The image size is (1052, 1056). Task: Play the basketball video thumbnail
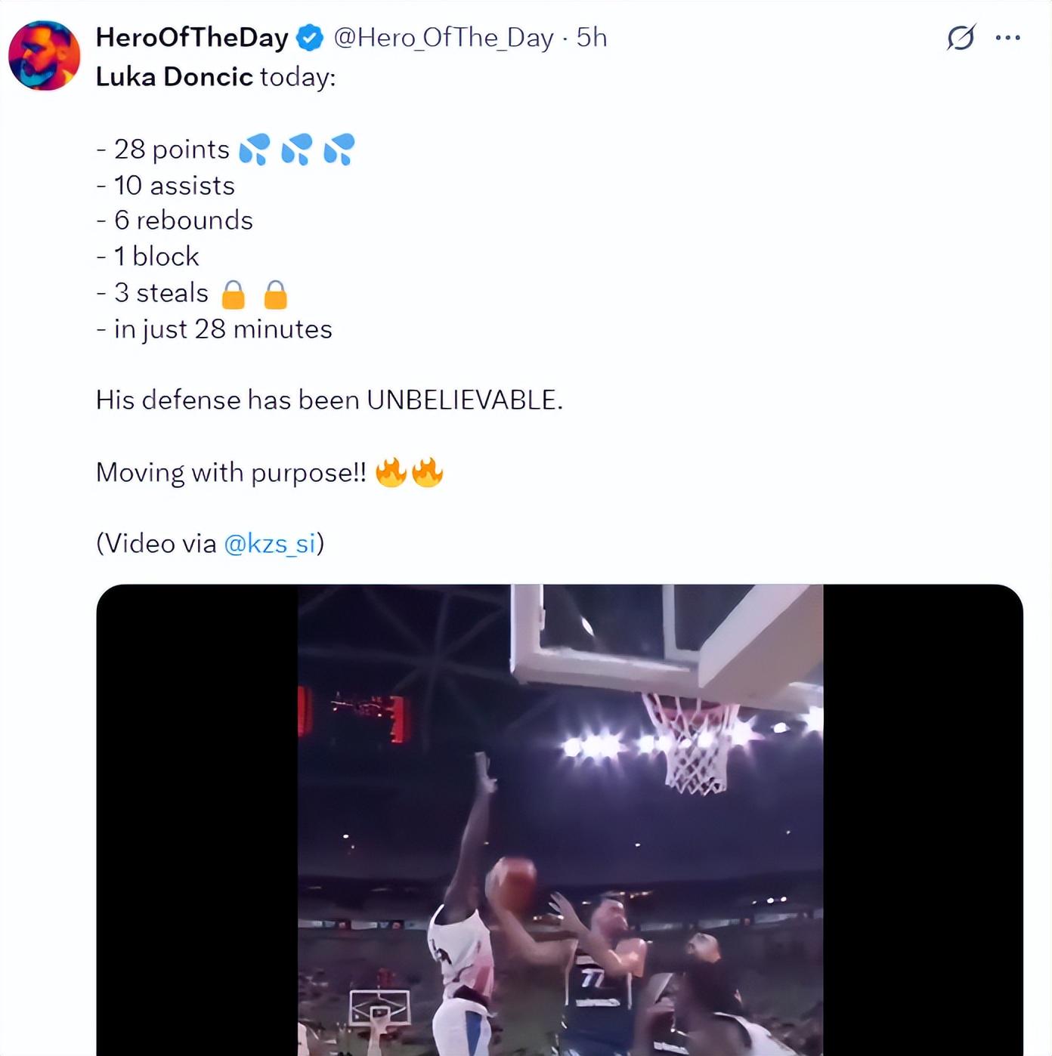tap(559, 820)
